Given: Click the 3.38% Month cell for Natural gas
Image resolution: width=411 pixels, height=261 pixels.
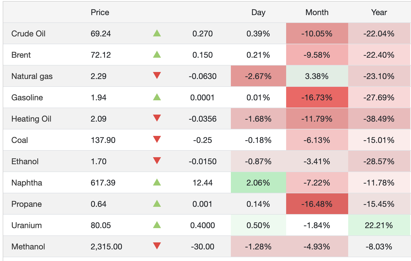Looking at the screenshot, I should 317,76.
